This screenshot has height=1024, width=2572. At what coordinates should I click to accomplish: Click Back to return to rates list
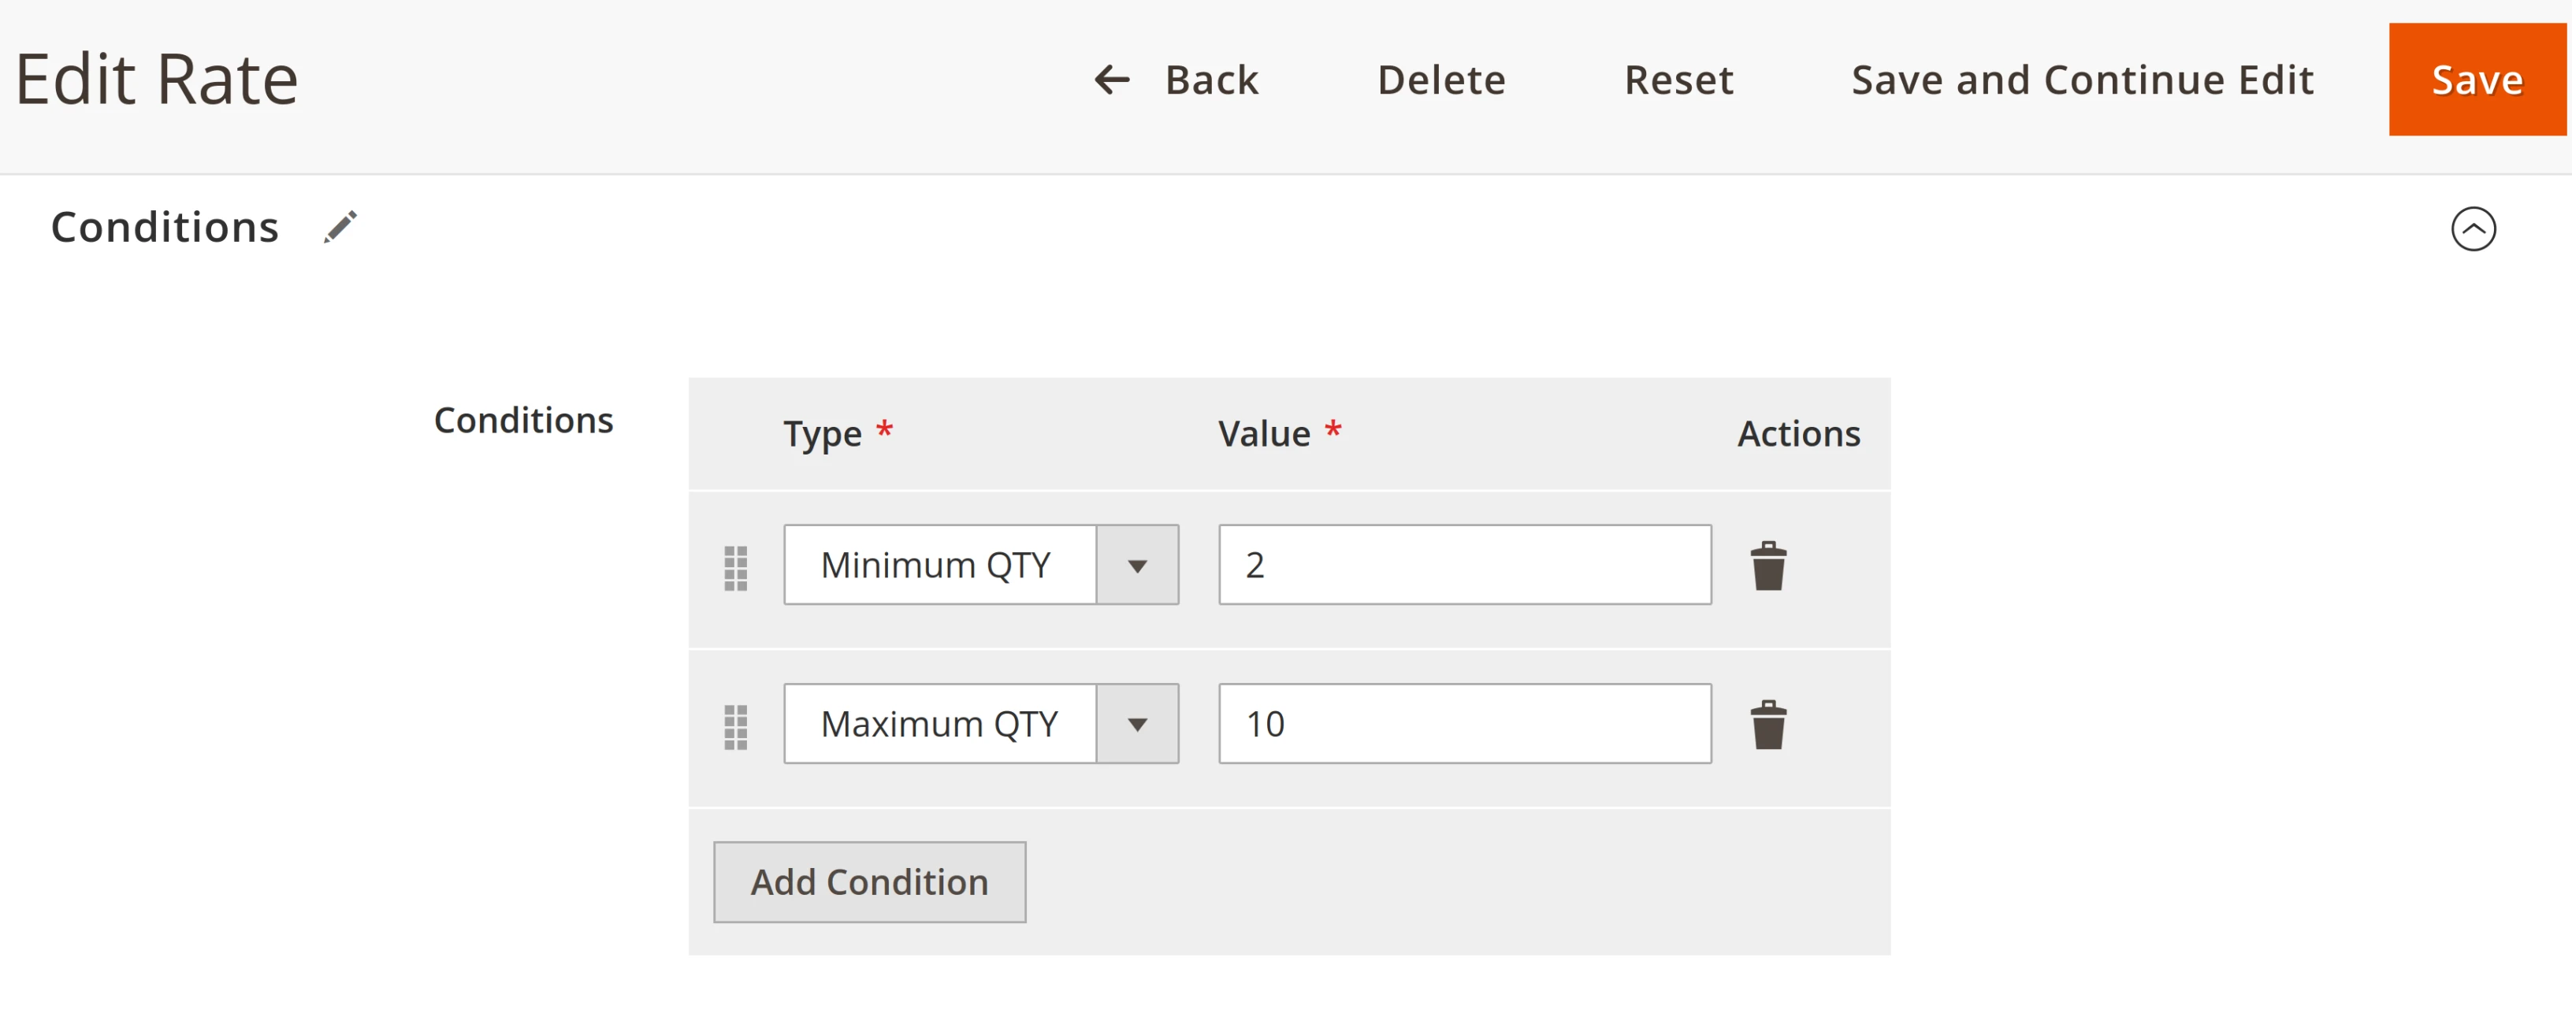[x=1210, y=80]
